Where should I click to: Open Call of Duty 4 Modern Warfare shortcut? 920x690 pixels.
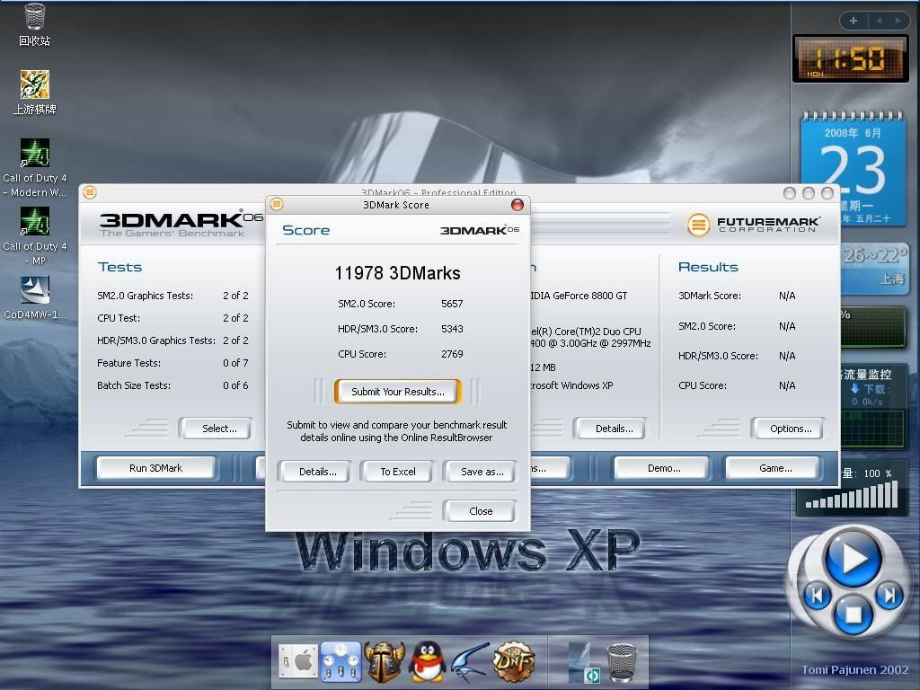35,167
